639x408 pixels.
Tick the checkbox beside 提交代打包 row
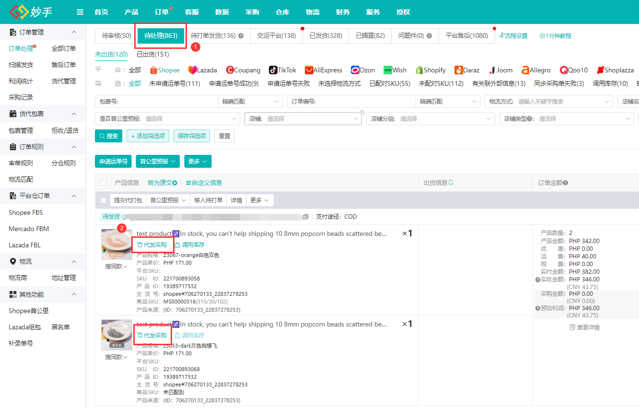coord(104,199)
